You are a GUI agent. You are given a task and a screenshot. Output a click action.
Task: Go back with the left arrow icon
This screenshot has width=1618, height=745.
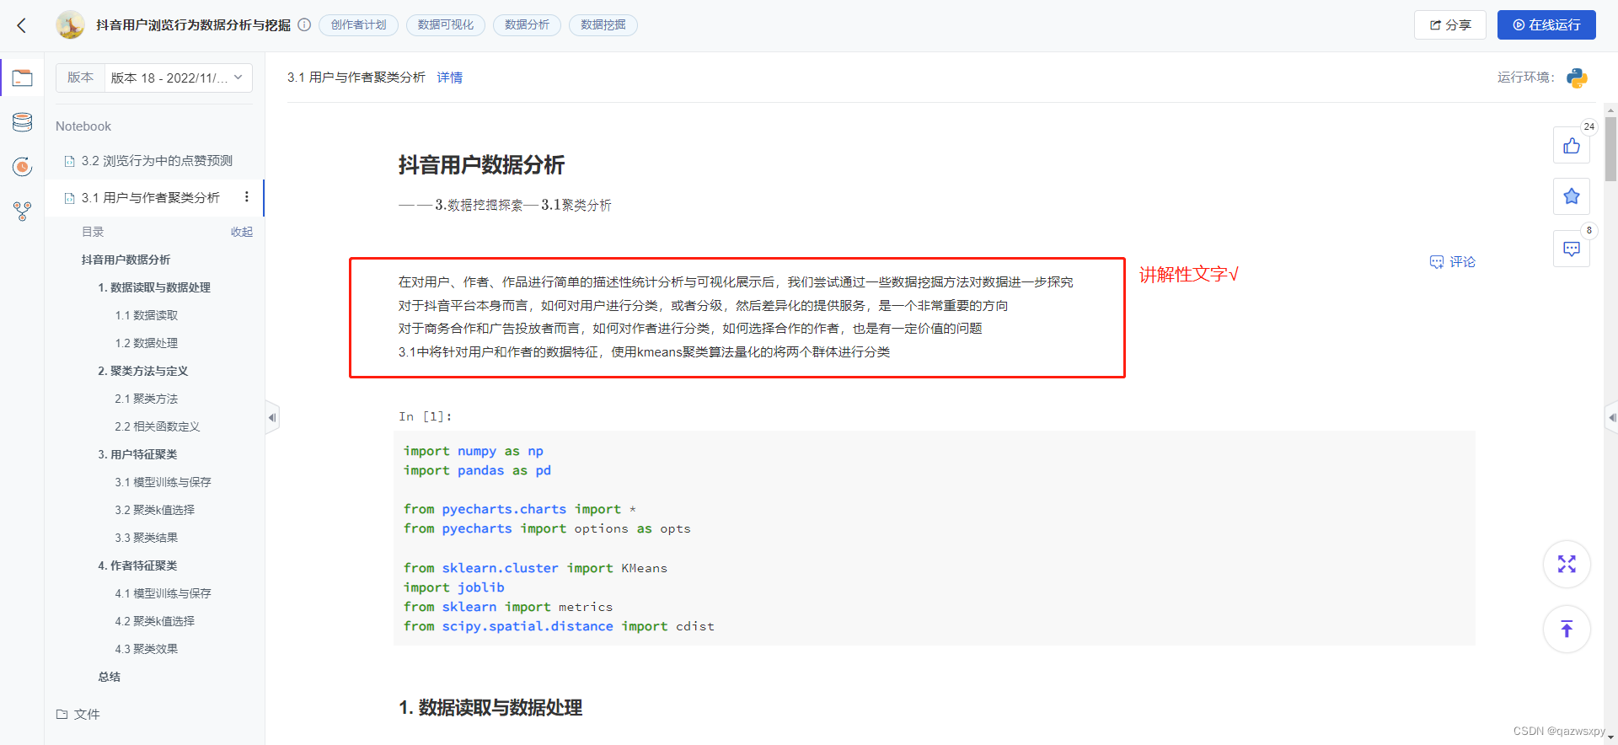tap(22, 25)
